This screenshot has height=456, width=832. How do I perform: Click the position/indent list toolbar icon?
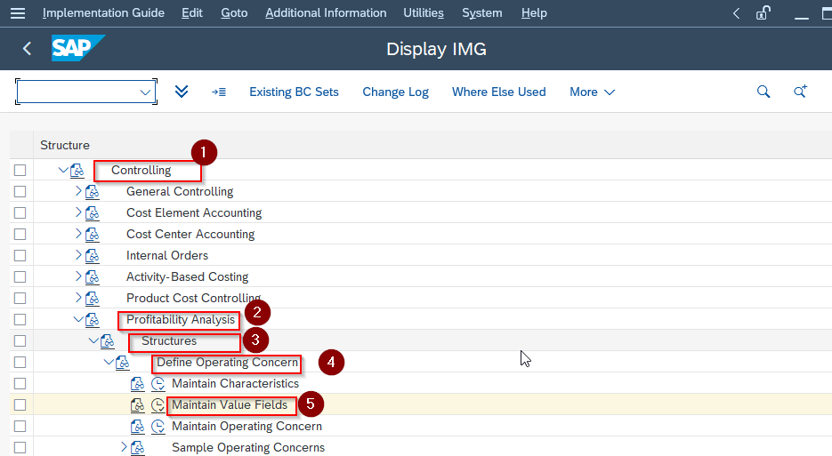(x=219, y=92)
